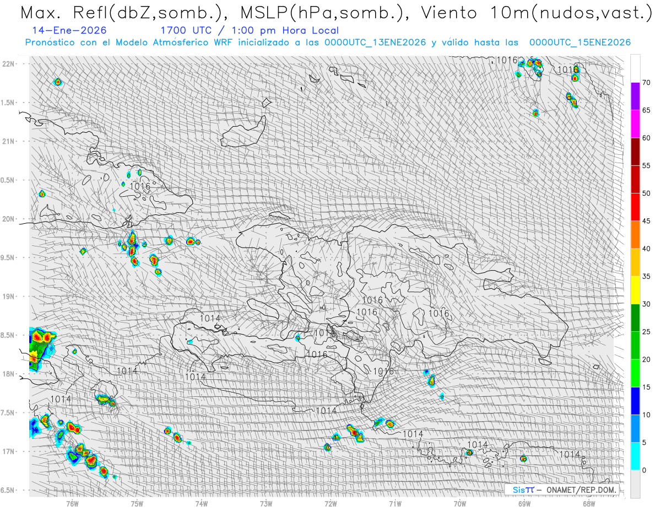Click the '76W' longitude axis label

(x=72, y=503)
